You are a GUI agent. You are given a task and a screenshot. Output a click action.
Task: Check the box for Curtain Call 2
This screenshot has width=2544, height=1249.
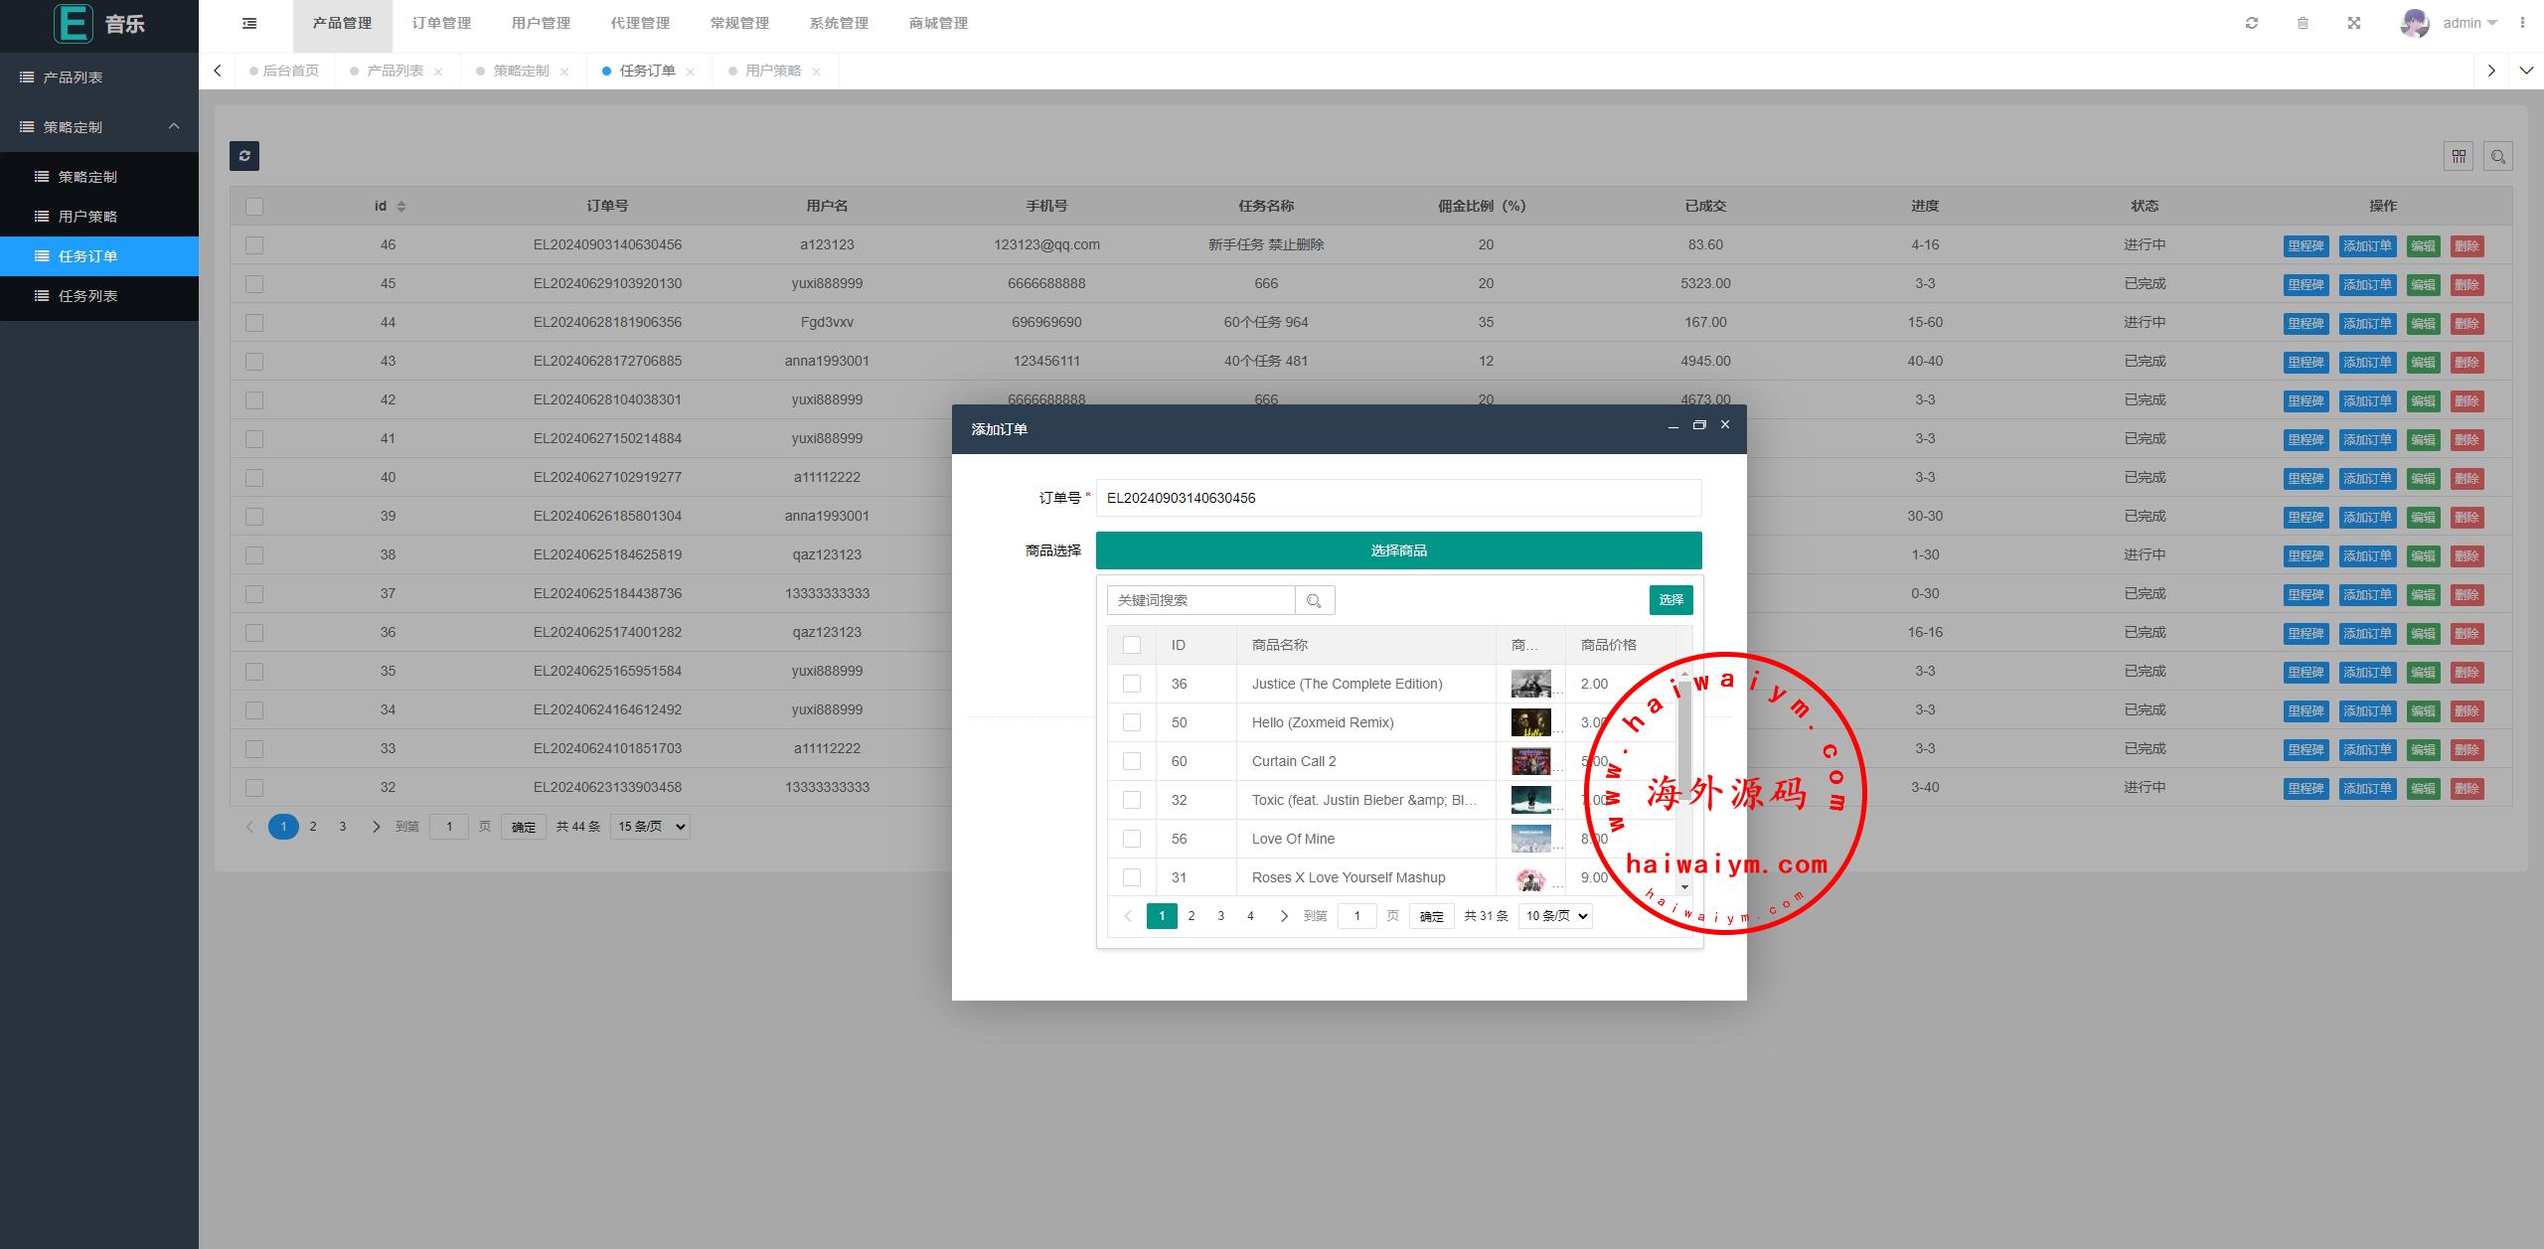click(x=1132, y=761)
